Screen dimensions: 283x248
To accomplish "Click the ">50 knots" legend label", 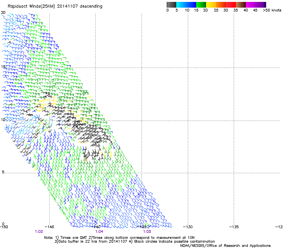I will coord(272,10).
